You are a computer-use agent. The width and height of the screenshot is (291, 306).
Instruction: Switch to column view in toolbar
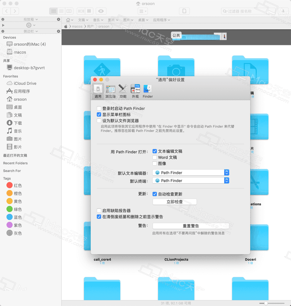69,11
